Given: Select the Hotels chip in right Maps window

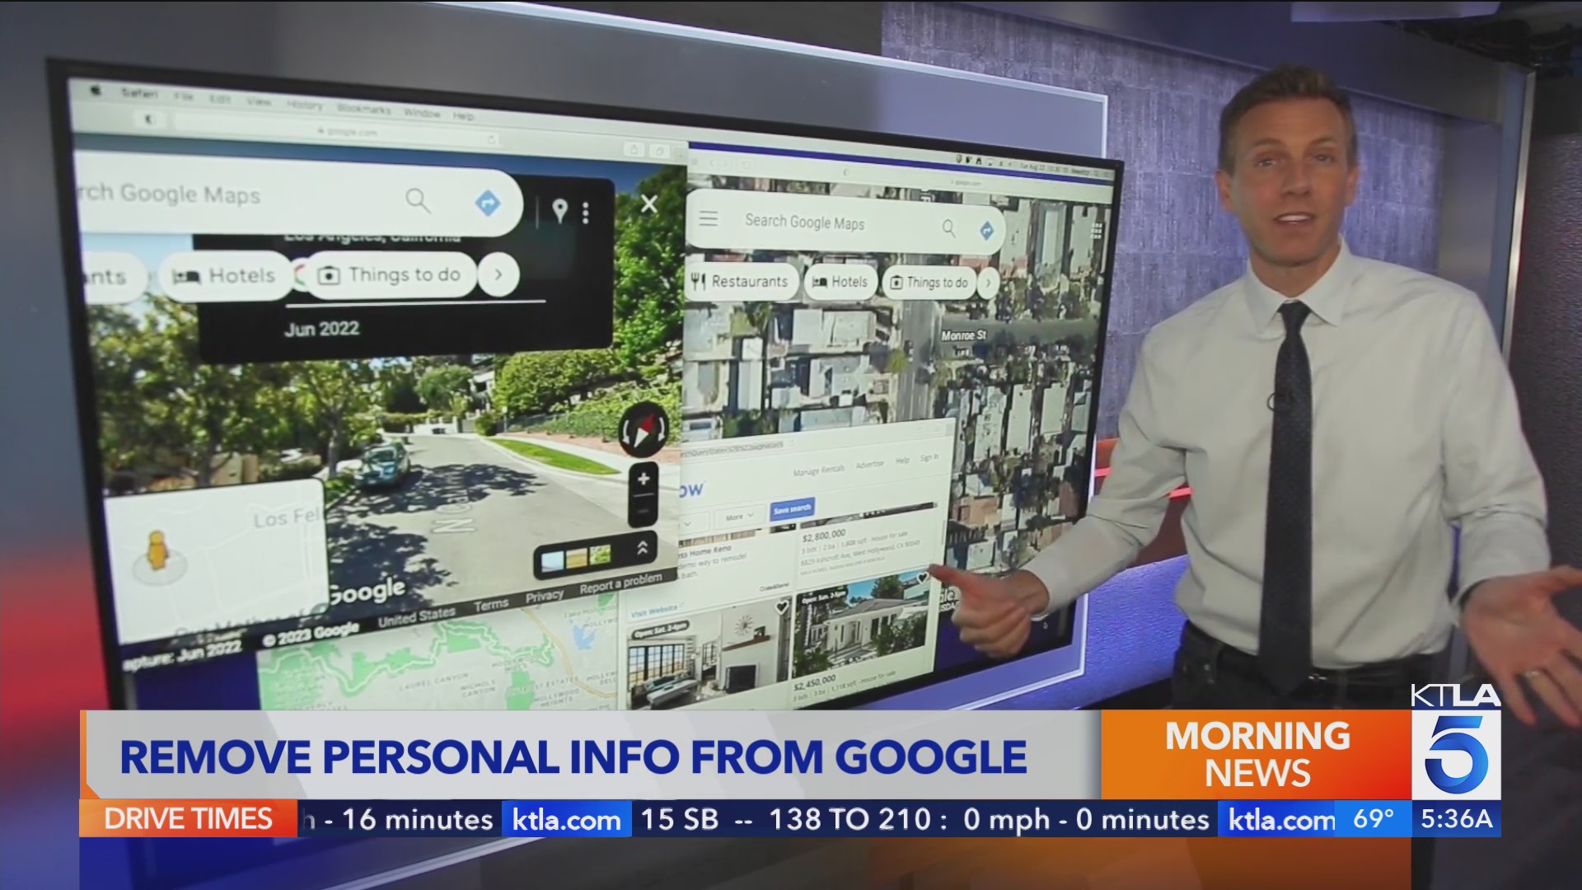Looking at the screenshot, I should click(x=840, y=282).
